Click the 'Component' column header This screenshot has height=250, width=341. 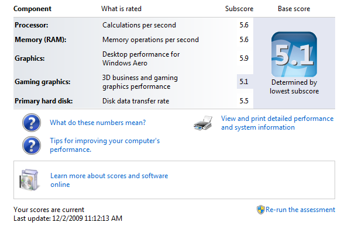32,9
